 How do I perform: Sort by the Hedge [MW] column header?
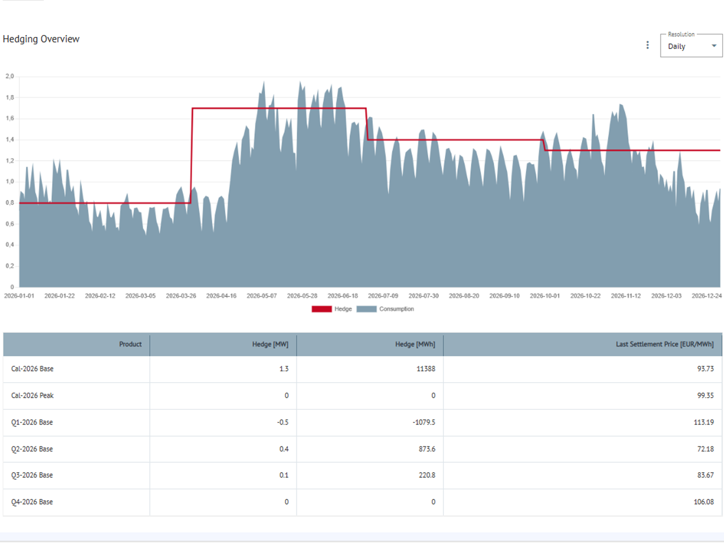(x=270, y=344)
